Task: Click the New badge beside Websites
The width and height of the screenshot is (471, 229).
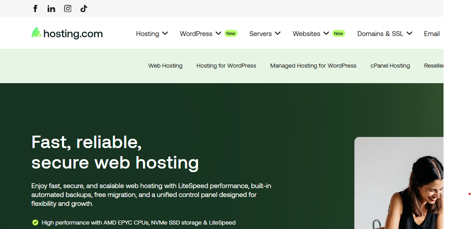Action: pos(338,33)
